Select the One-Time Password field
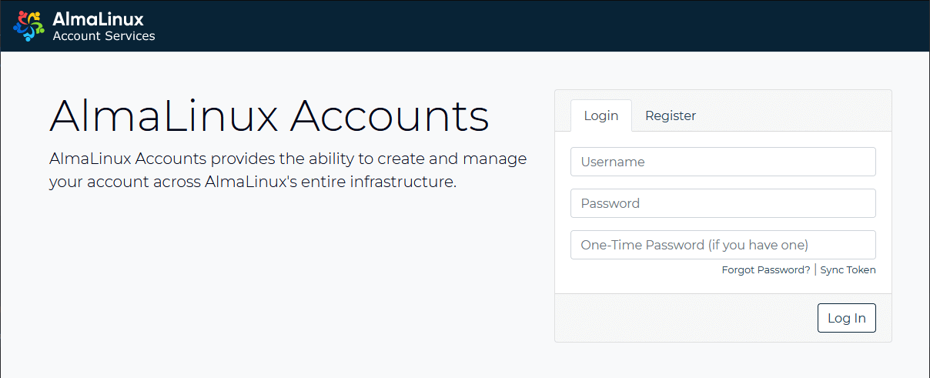930x378 pixels. (722, 245)
